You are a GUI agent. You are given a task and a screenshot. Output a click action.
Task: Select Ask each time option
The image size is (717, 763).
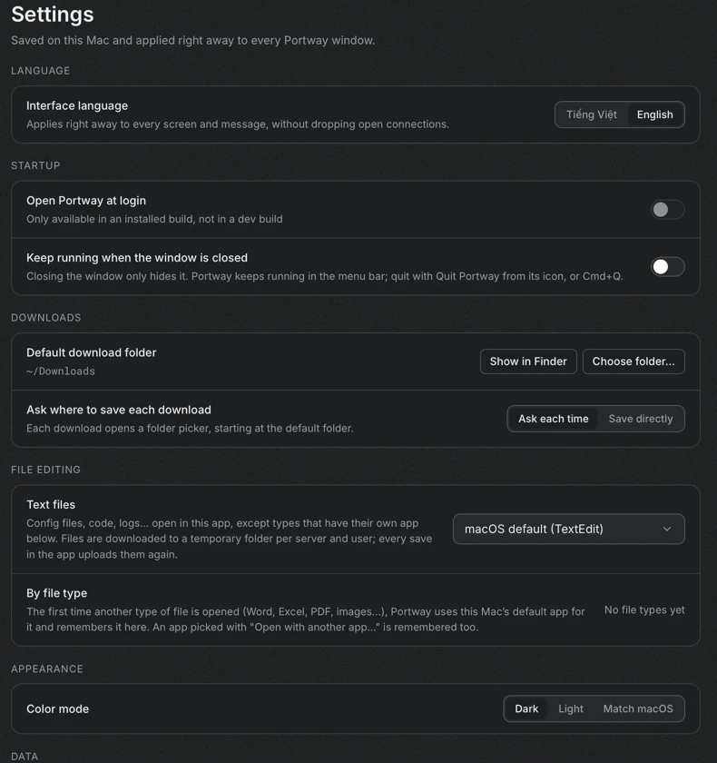point(554,419)
